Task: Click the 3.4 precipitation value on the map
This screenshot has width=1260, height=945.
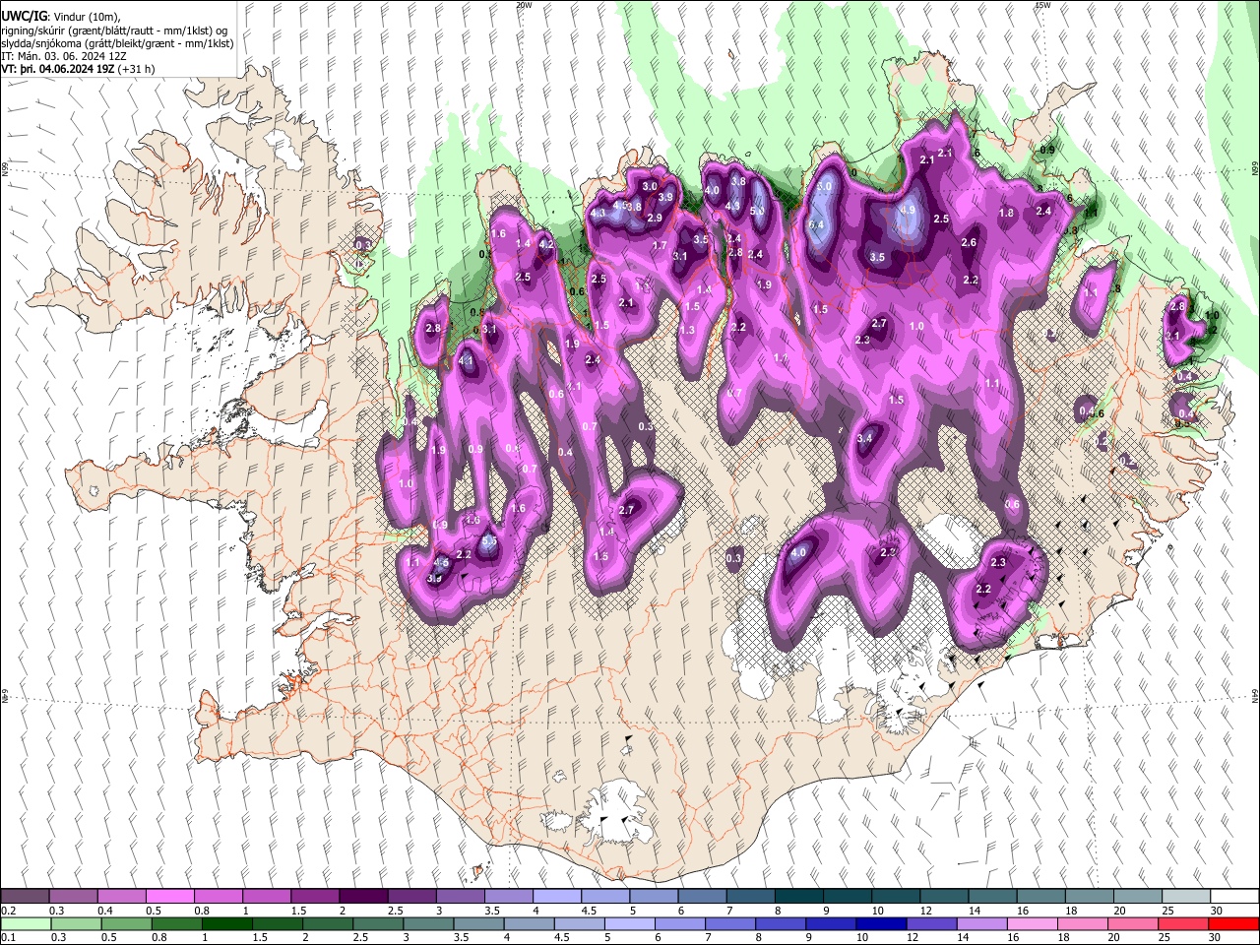Action: coord(865,438)
